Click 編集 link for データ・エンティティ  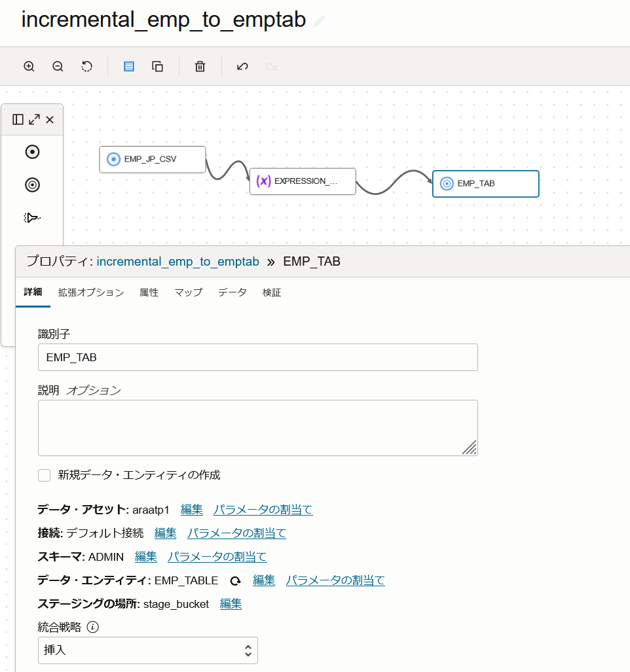click(264, 580)
